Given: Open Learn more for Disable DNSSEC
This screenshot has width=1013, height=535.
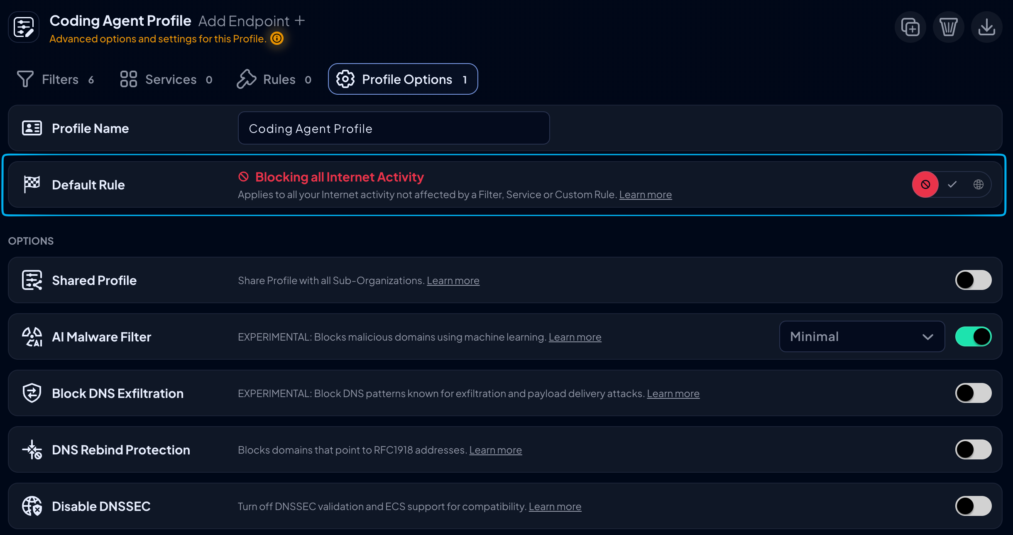Looking at the screenshot, I should point(555,506).
